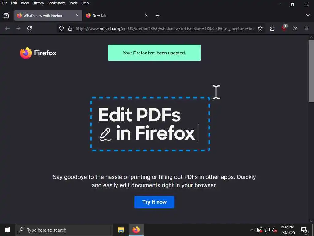Click scrollbar up arrow
The width and height of the screenshot is (314, 236).
311,37
